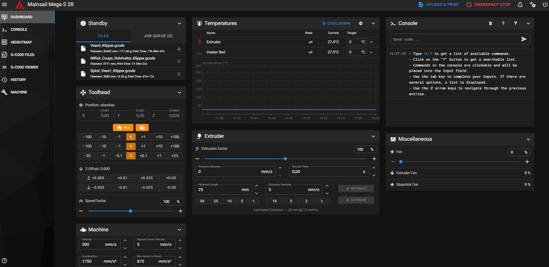
Task: Open Extruder temperature preset dropdown
Action: pyautogui.click(x=371, y=42)
